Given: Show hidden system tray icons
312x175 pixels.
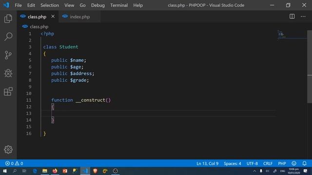Looking at the screenshot, I should pos(254,171).
